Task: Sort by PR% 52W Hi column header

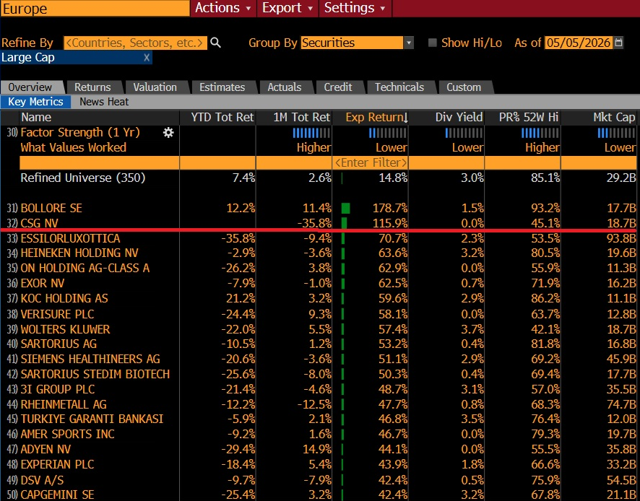Action: (x=522, y=118)
